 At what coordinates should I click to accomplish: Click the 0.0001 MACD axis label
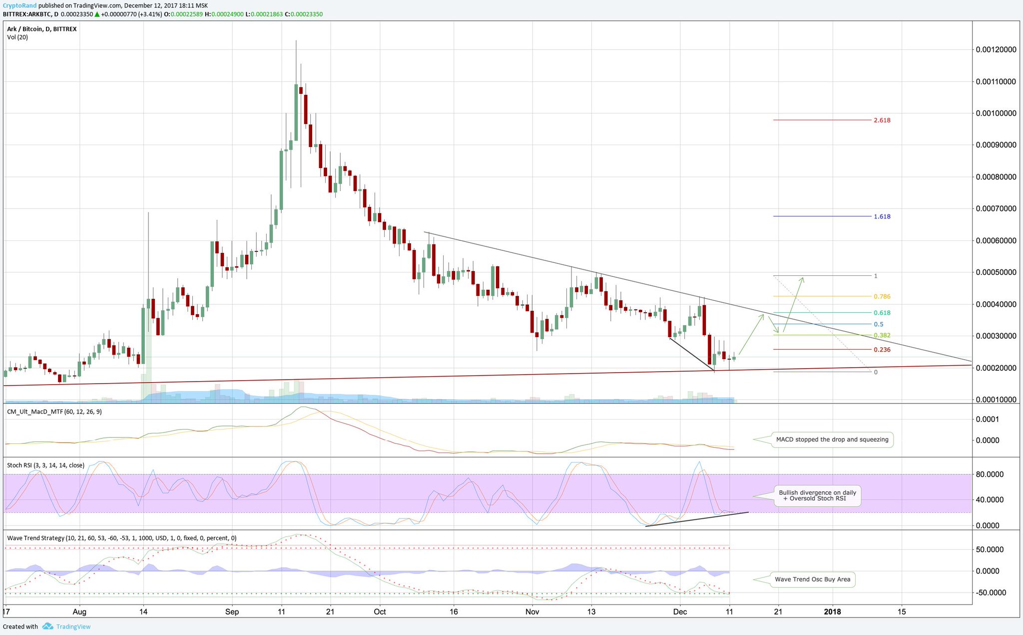tap(987, 419)
